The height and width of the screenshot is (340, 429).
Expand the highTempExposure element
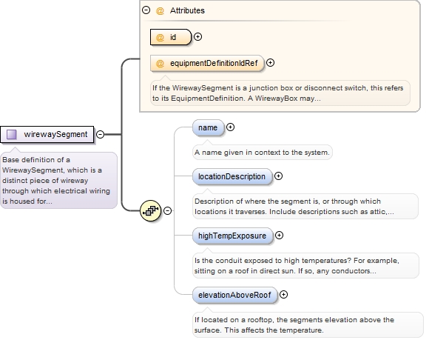[x=279, y=235]
